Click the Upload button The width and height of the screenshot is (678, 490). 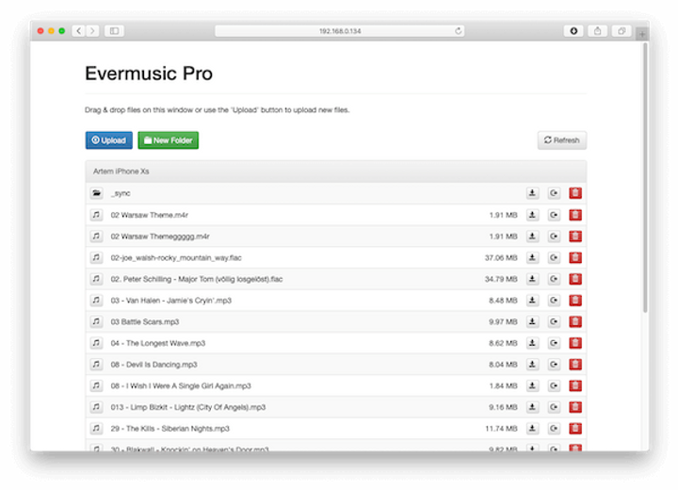coord(108,140)
